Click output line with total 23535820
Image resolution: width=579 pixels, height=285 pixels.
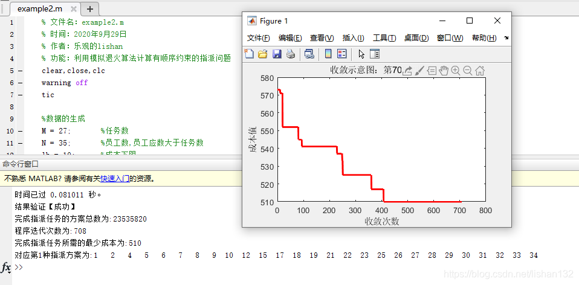pos(80,219)
